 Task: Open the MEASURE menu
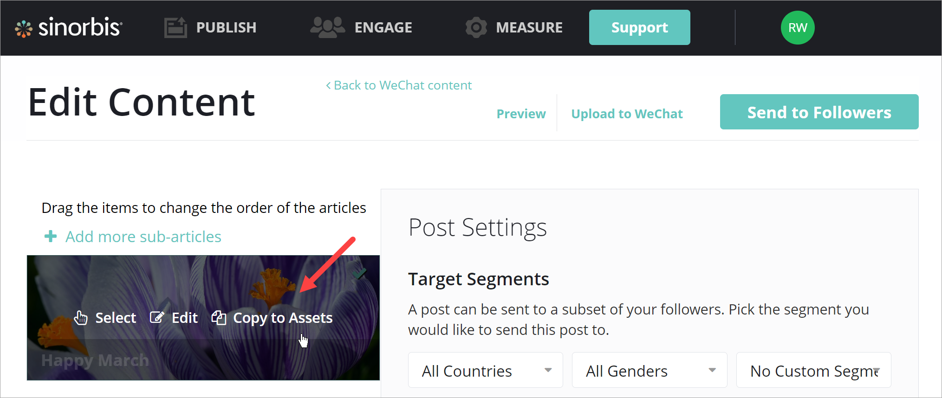[x=529, y=28]
